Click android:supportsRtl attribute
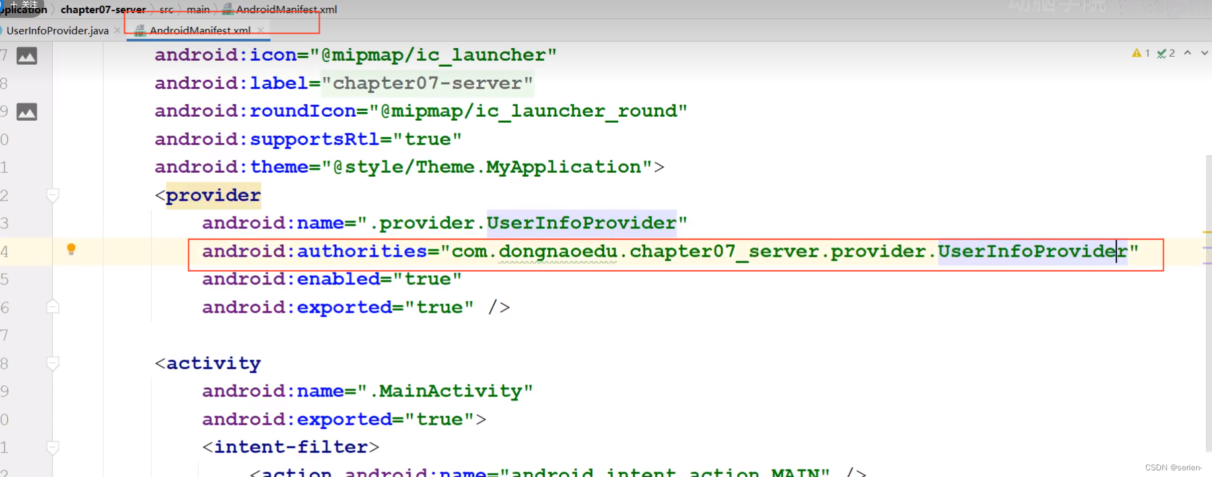This screenshot has width=1212, height=477. 267,139
